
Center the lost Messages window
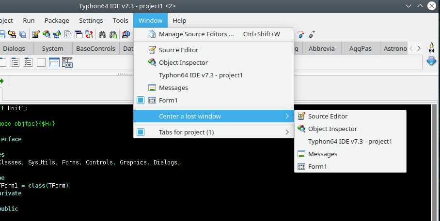click(x=350, y=154)
